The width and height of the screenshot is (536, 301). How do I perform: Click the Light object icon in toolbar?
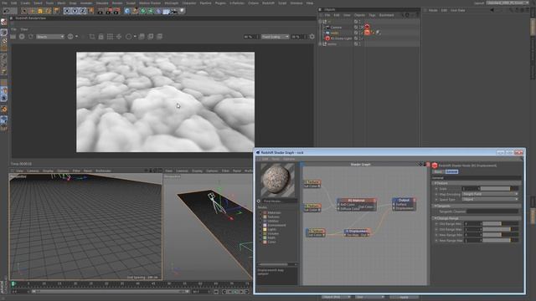pyautogui.click(x=183, y=11)
